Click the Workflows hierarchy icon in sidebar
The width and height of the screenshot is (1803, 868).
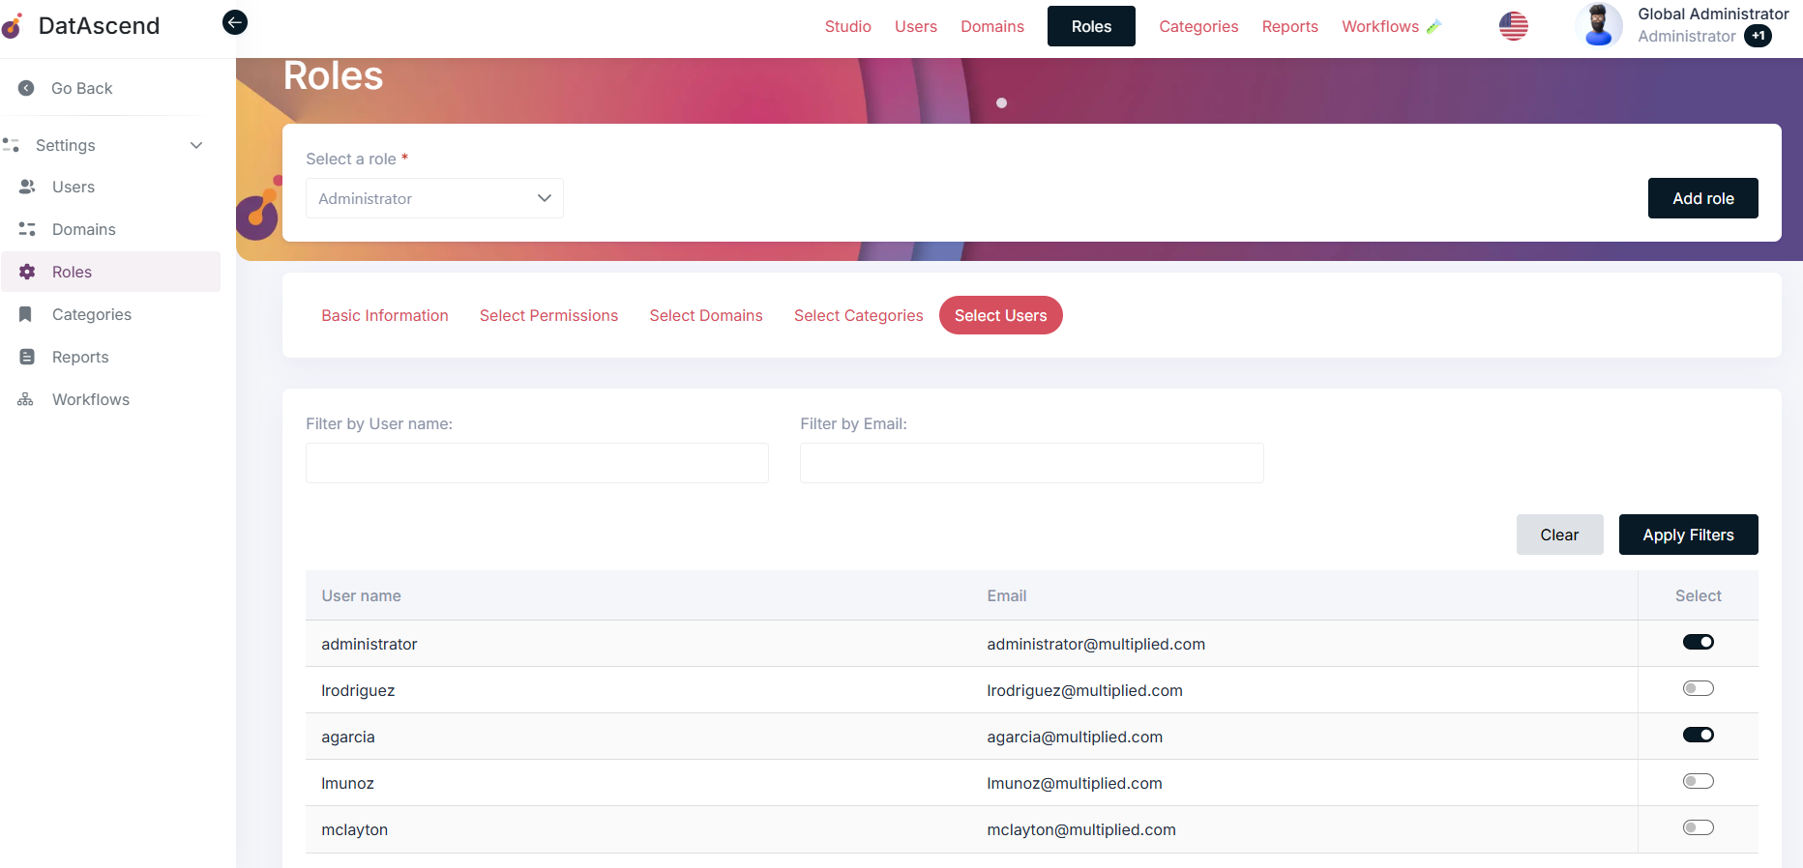tap(26, 399)
